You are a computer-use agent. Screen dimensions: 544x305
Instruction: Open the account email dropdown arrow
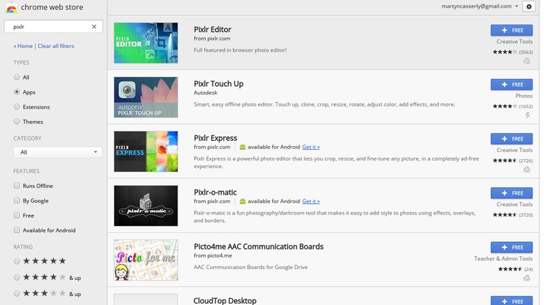point(517,6)
